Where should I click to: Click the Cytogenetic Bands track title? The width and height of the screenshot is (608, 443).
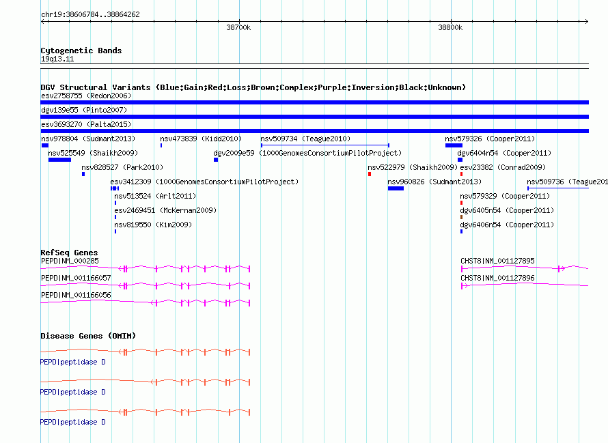coord(81,51)
